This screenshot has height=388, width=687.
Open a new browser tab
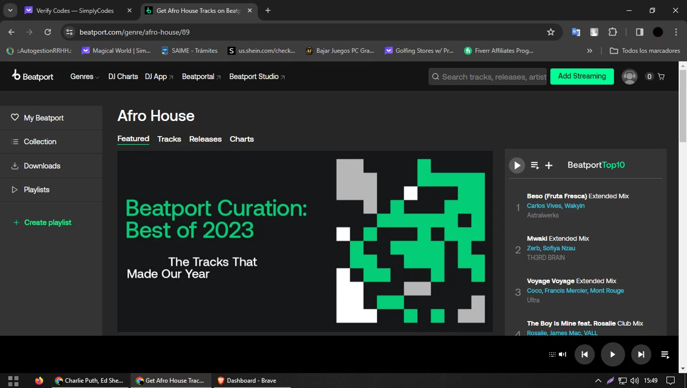click(x=268, y=11)
